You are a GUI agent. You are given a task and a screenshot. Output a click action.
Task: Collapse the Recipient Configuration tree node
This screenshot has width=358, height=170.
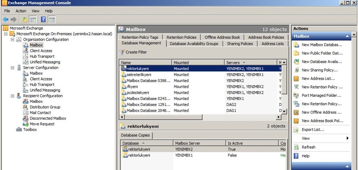click(x=13, y=96)
